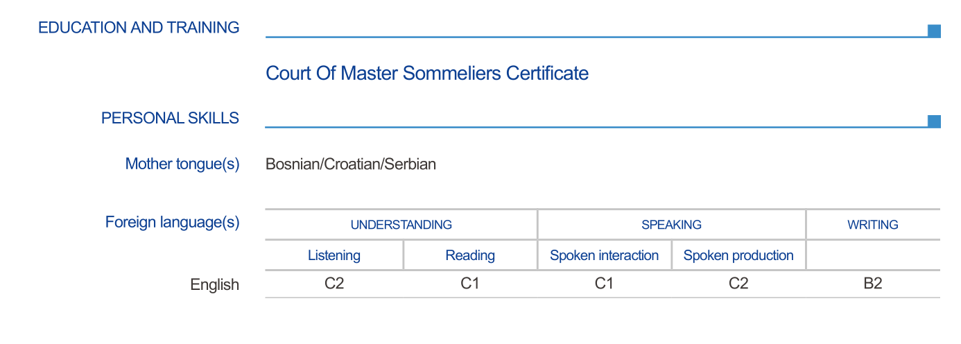Select the English language row label

click(x=215, y=284)
